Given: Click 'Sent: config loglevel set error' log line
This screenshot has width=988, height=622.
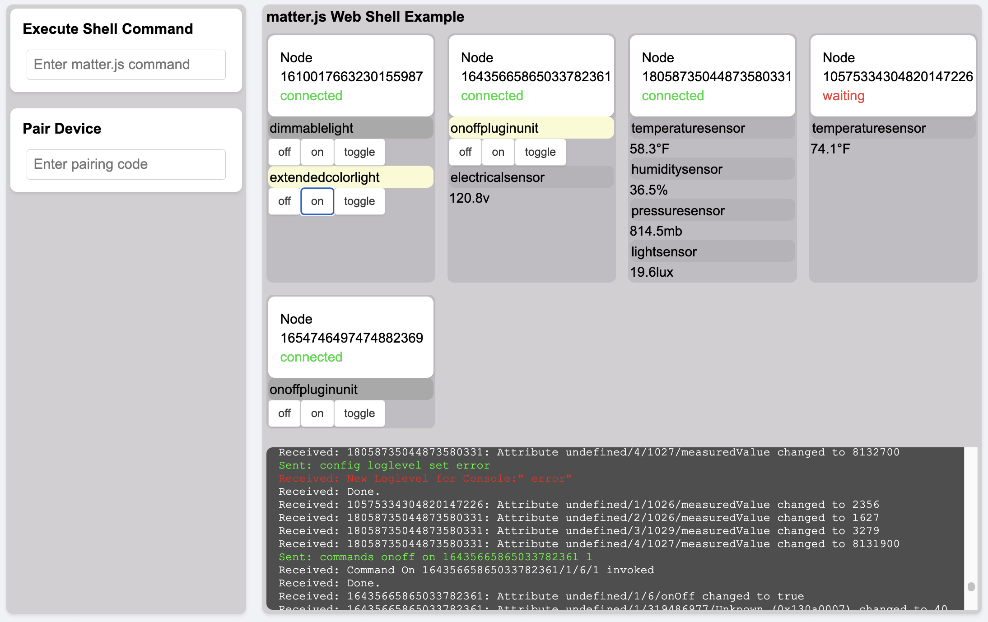Looking at the screenshot, I should tap(384, 465).
